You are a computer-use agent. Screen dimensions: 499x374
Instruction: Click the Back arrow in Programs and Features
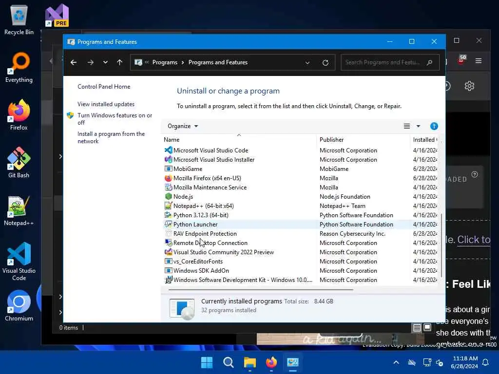tap(74, 62)
